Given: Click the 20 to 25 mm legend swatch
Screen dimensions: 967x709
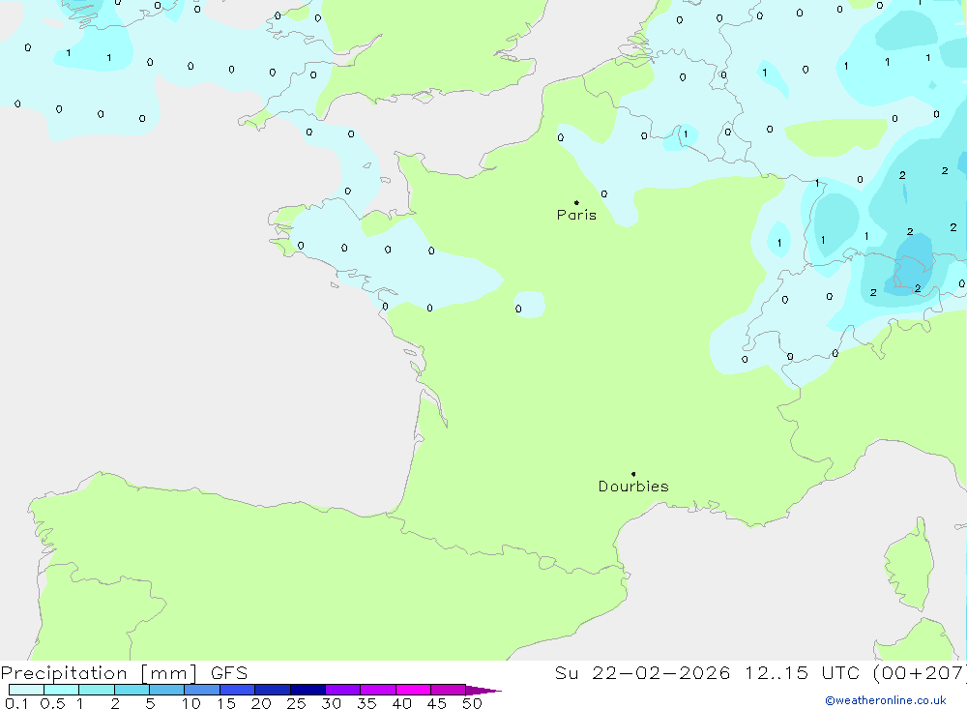Looking at the screenshot, I should pos(273,690).
